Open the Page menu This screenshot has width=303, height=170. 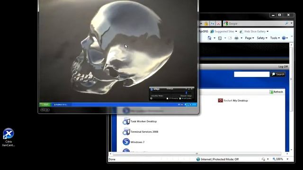click(x=250, y=38)
